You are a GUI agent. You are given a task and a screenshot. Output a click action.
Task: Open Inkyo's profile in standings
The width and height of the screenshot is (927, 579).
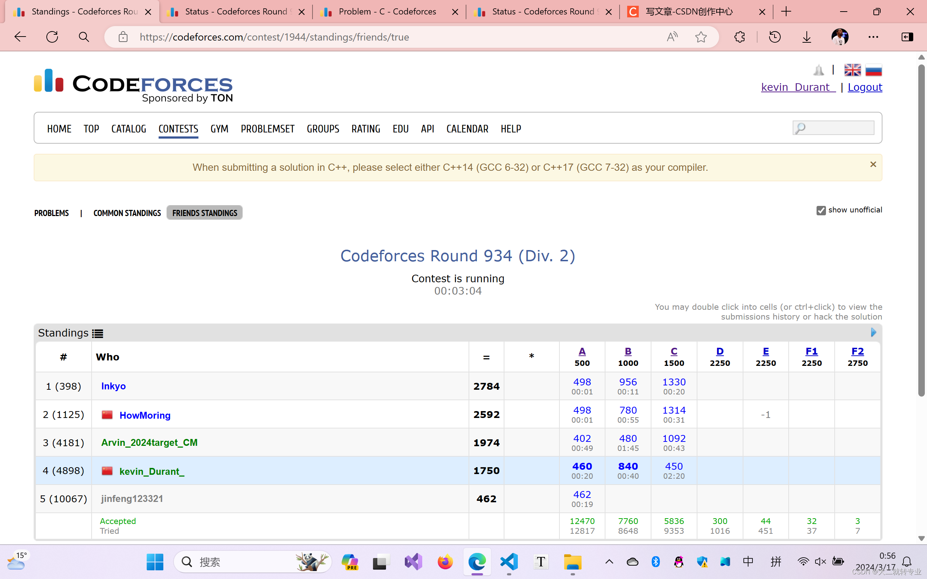tap(113, 386)
